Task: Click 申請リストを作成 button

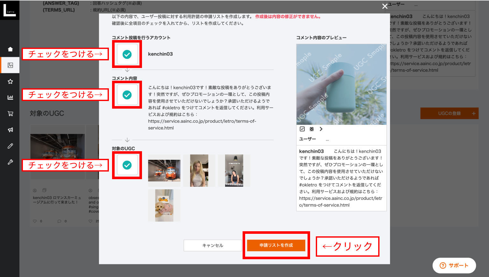Action: 276,245
